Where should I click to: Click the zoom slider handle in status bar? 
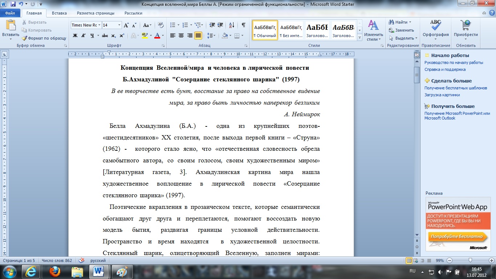(470, 260)
